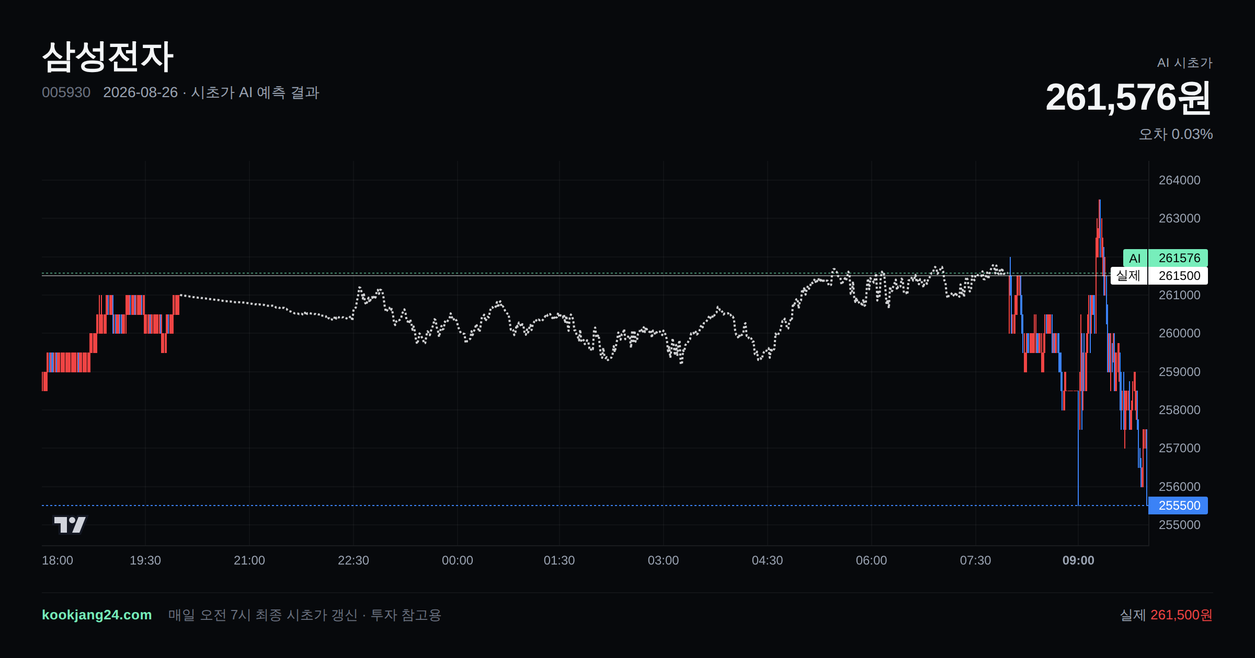Click the AI opening price 261,576원
This screenshot has height=658, width=1255.
[x=1128, y=98]
